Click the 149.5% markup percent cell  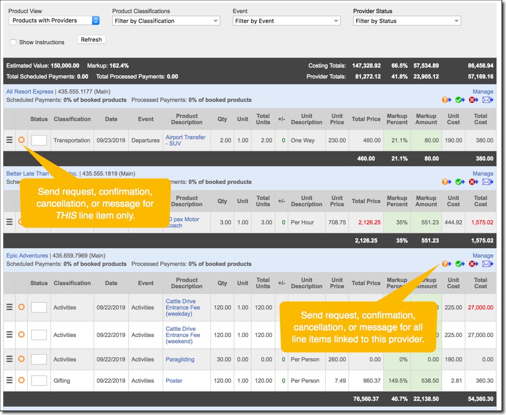(x=398, y=381)
